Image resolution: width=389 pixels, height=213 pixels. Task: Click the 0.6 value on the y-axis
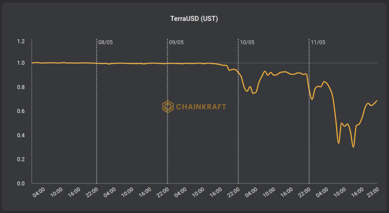(x=21, y=111)
